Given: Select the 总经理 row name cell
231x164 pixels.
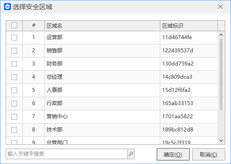Looking at the screenshot, I should [102, 77].
